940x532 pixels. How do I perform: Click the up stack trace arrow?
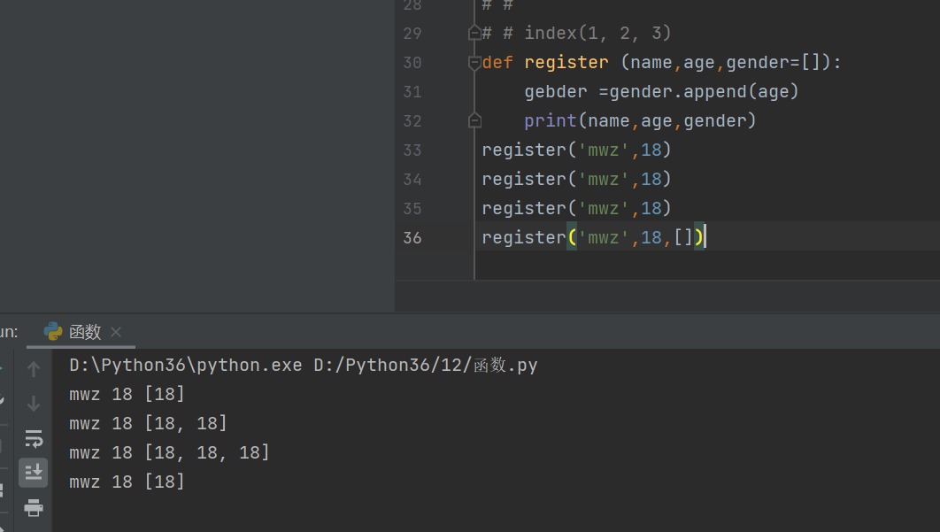[34, 369]
